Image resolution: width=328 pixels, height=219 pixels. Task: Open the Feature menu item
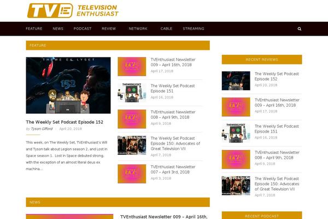[x=34, y=28]
